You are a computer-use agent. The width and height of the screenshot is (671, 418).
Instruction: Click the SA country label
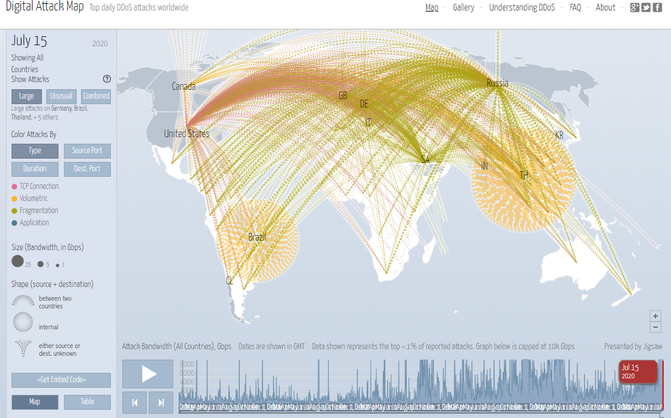point(426,160)
